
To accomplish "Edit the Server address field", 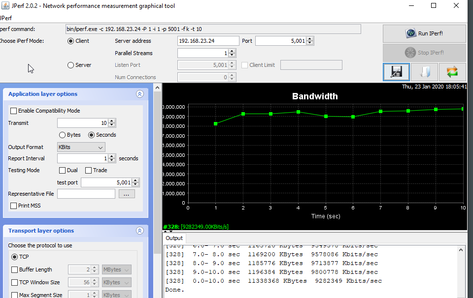I will 208,41.
